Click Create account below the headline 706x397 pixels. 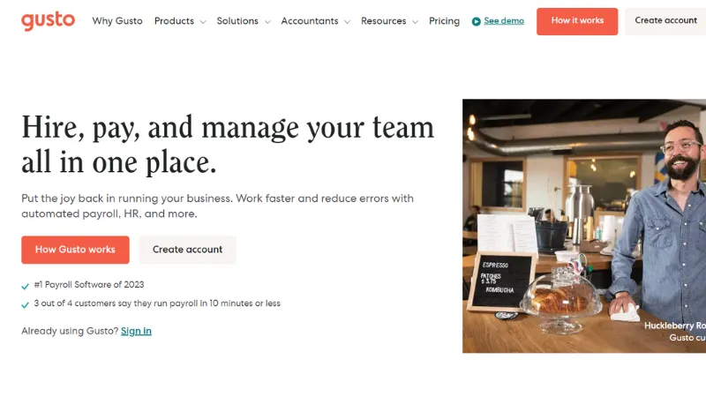click(x=187, y=250)
